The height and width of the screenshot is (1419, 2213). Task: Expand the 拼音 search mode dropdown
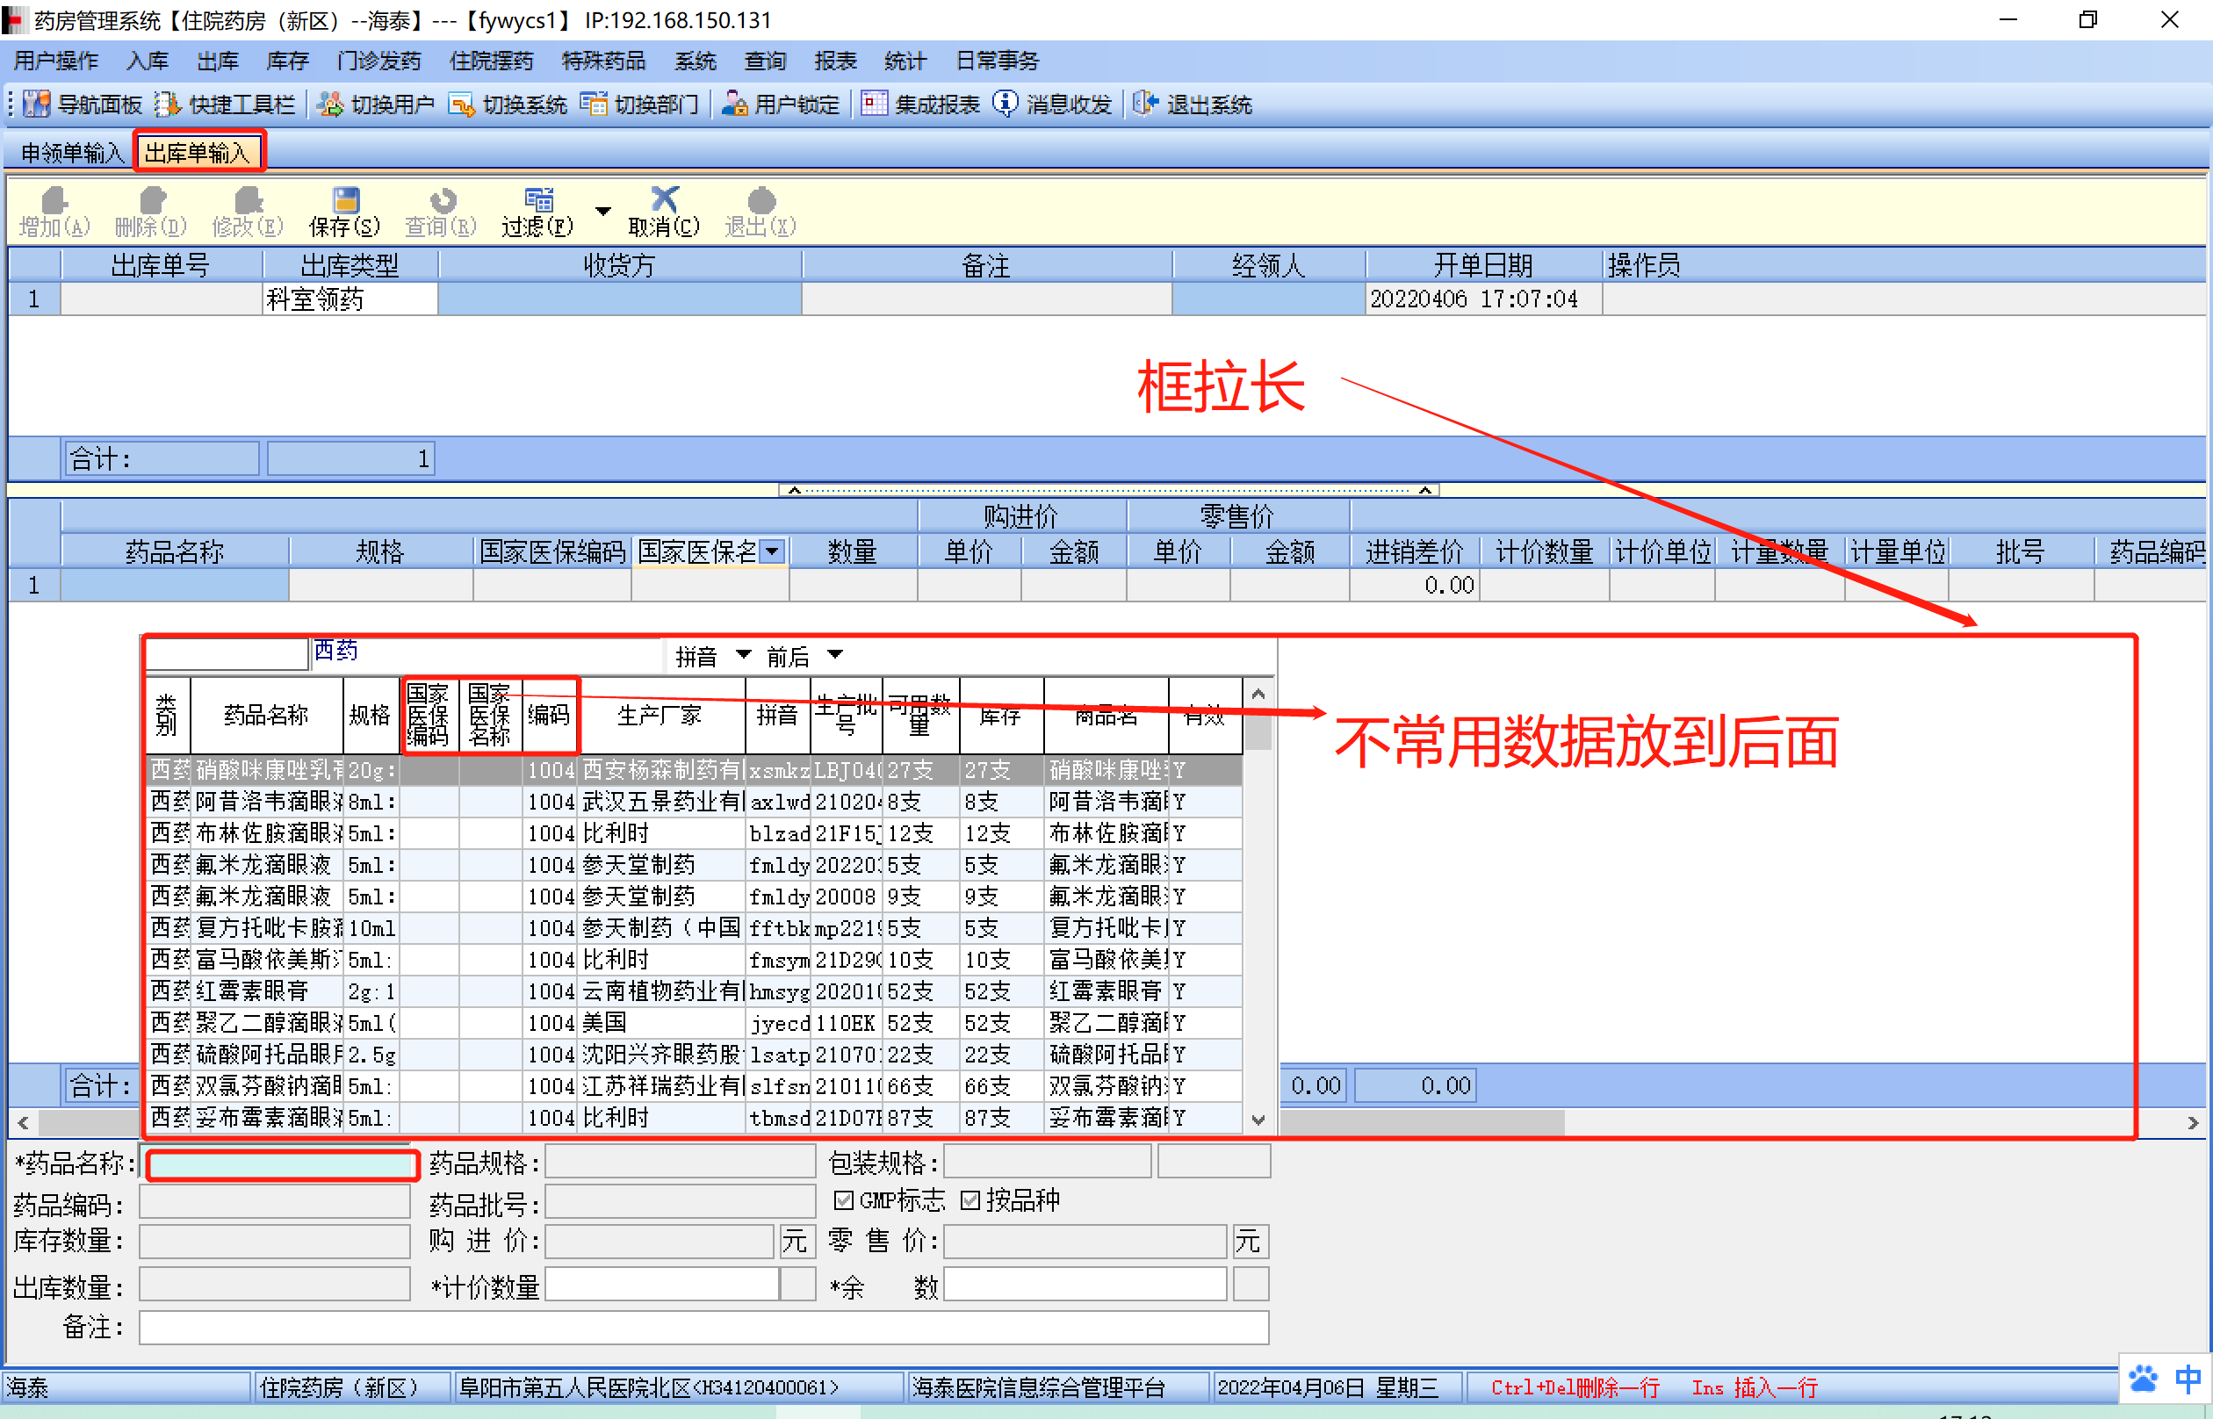(743, 655)
